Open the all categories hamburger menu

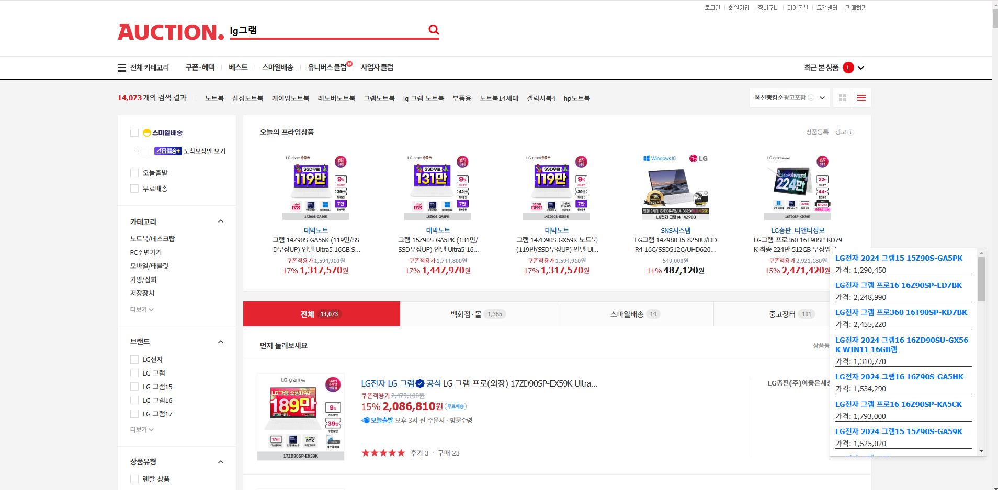click(121, 67)
